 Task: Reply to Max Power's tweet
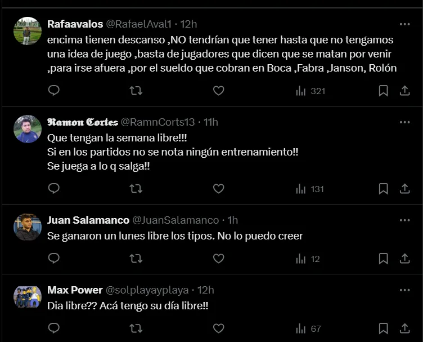54,328
